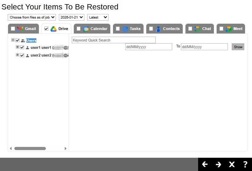The width and height of the screenshot is (252, 171).
Task: Click the Google Tasks icon
Action: click(x=125, y=29)
